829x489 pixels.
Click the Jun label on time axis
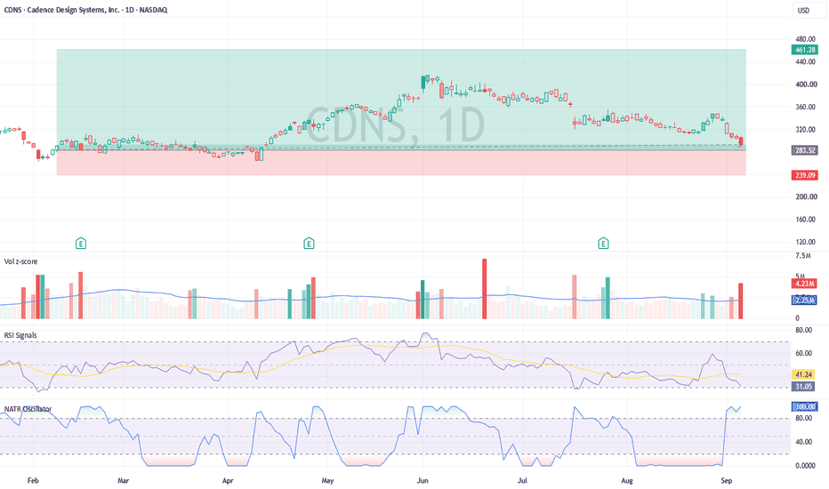tap(423, 480)
